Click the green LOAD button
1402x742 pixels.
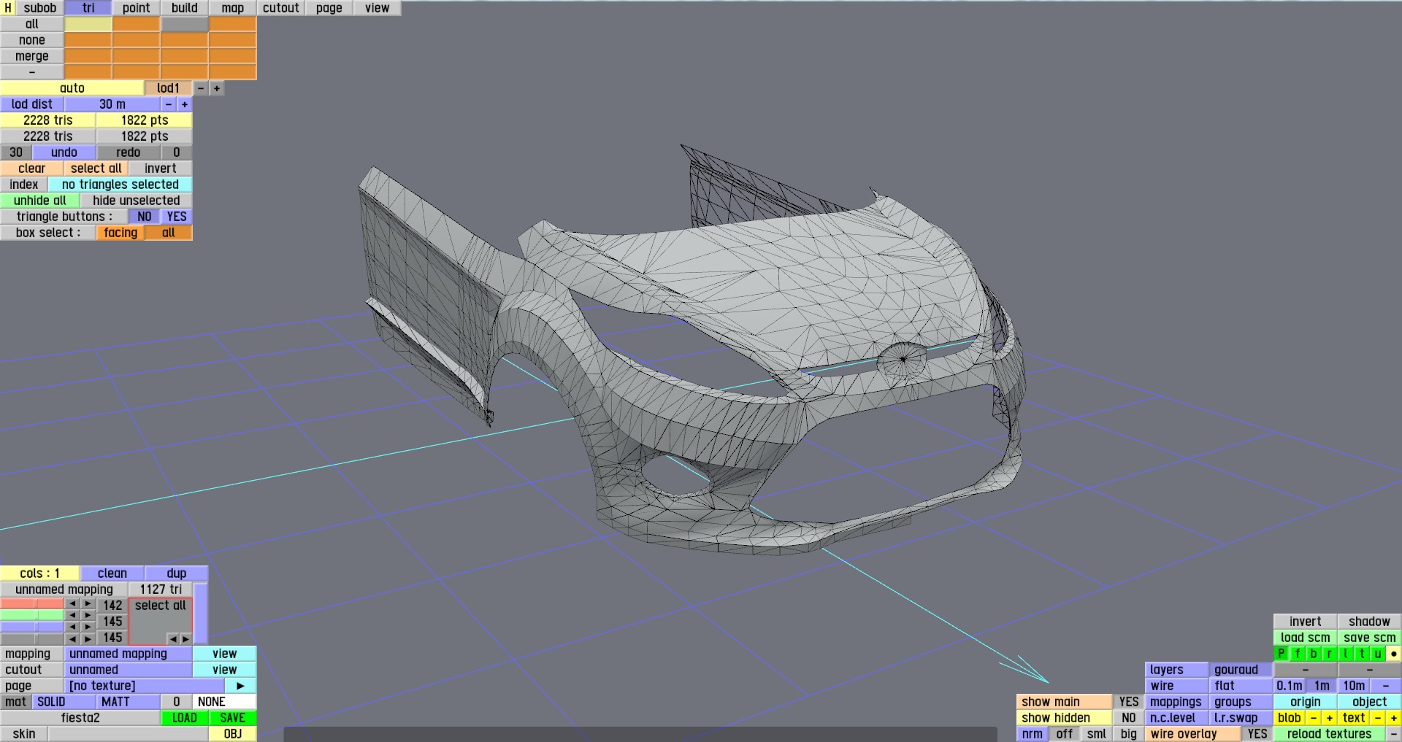pyautogui.click(x=185, y=718)
